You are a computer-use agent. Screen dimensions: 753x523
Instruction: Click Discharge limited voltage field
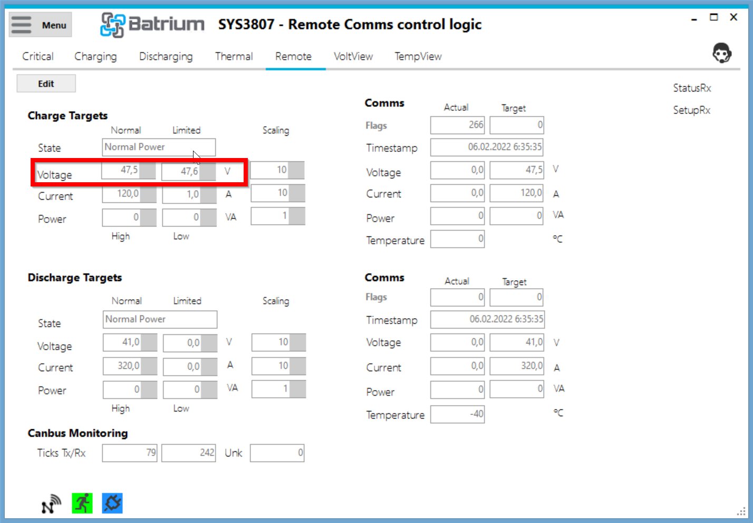pos(190,343)
